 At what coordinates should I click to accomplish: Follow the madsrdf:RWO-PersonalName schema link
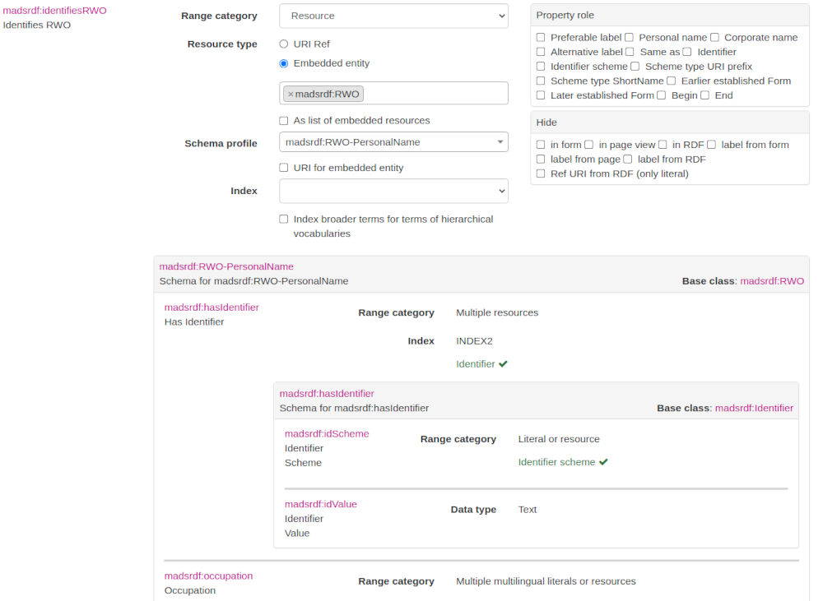pyautogui.click(x=226, y=266)
